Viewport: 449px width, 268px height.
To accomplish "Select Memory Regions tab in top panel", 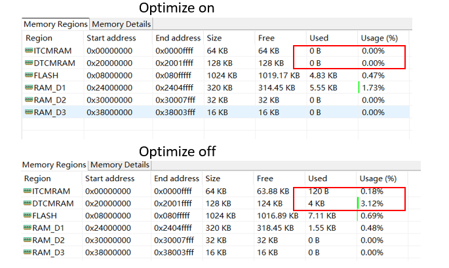I will (x=56, y=24).
